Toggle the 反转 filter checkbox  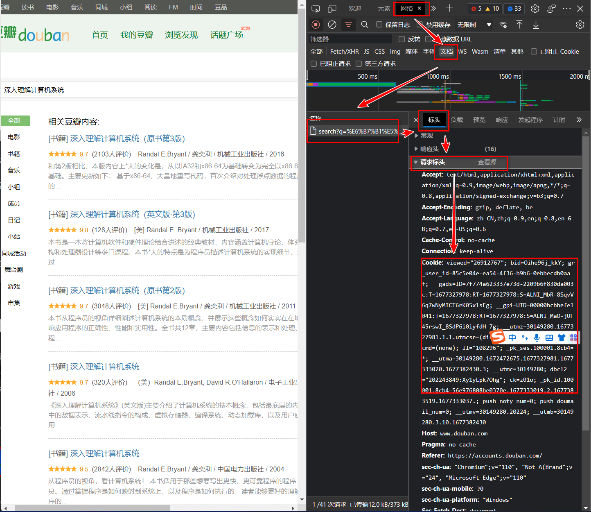[402, 39]
